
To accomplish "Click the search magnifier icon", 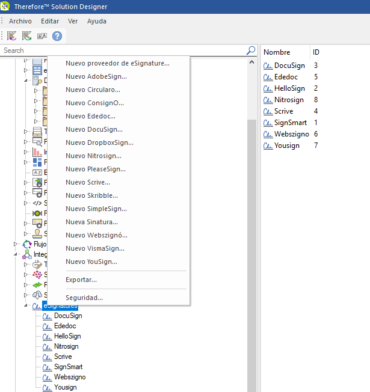I will coord(251,51).
